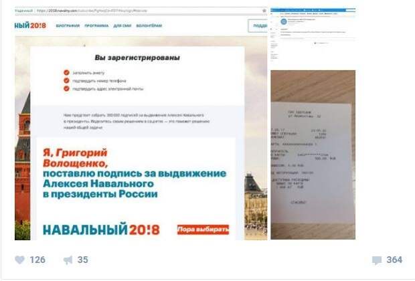Click the НАВАЛЬНЫЙ 20!8 logo at top
This screenshot has width=415, height=281.
click(30, 25)
